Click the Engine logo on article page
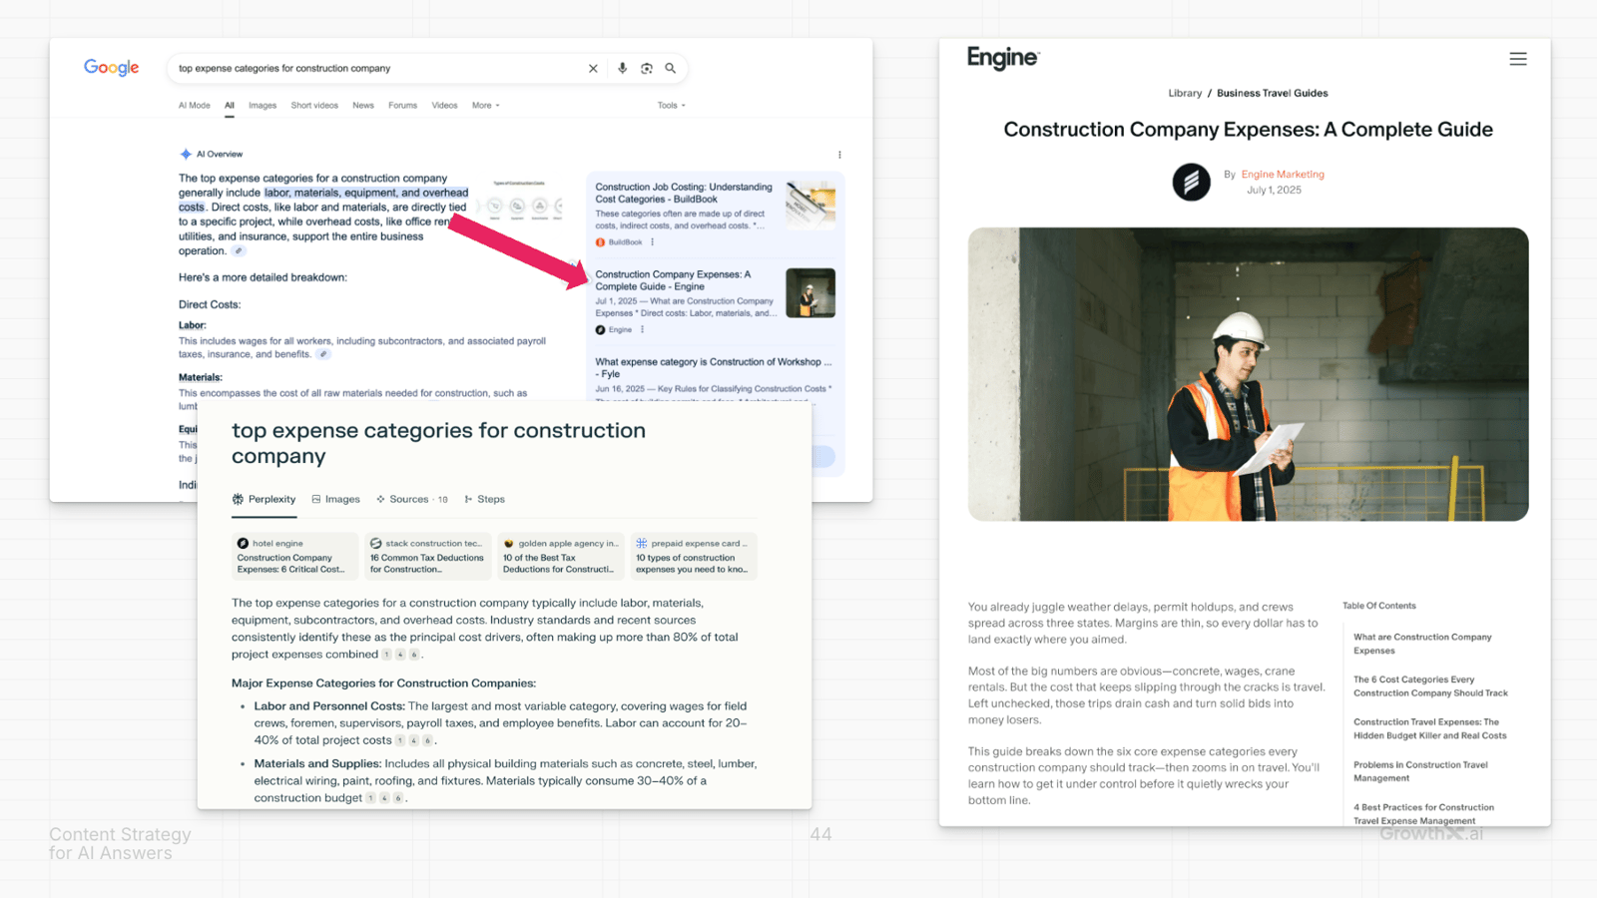The height and width of the screenshot is (898, 1597). 1003,58
